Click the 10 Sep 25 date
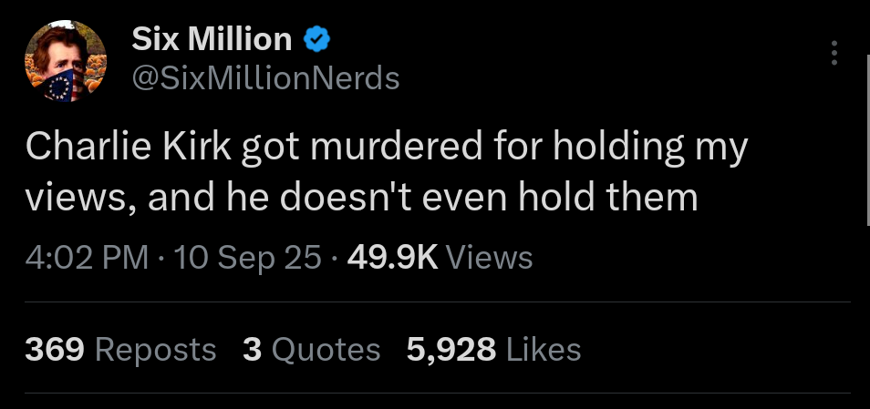This screenshot has width=870, height=409. click(x=246, y=258)
